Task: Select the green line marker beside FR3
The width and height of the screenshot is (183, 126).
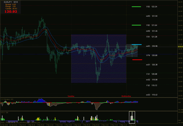Action: click(136, 7)
